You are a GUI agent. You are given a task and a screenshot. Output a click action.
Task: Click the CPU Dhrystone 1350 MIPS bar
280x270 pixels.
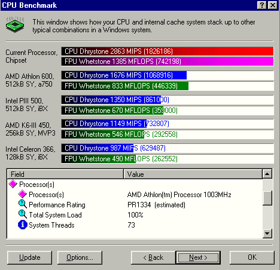111,100
